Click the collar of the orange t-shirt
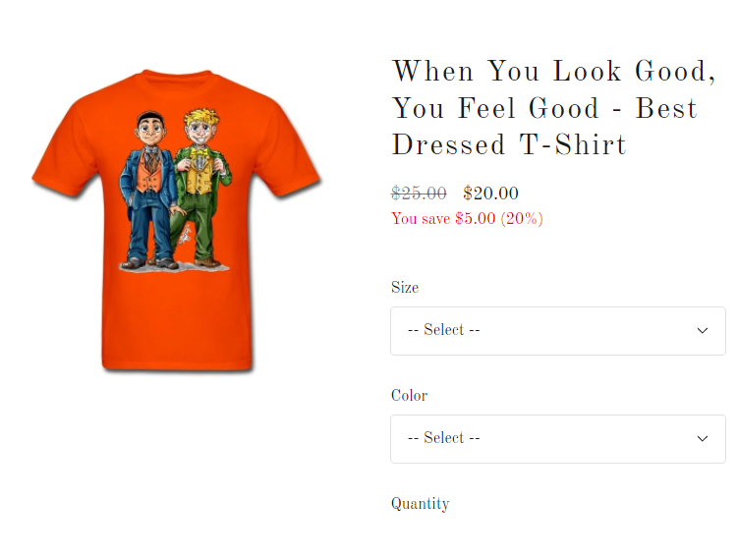The height and width of the screenshot is (554, 738). [177, 79]
